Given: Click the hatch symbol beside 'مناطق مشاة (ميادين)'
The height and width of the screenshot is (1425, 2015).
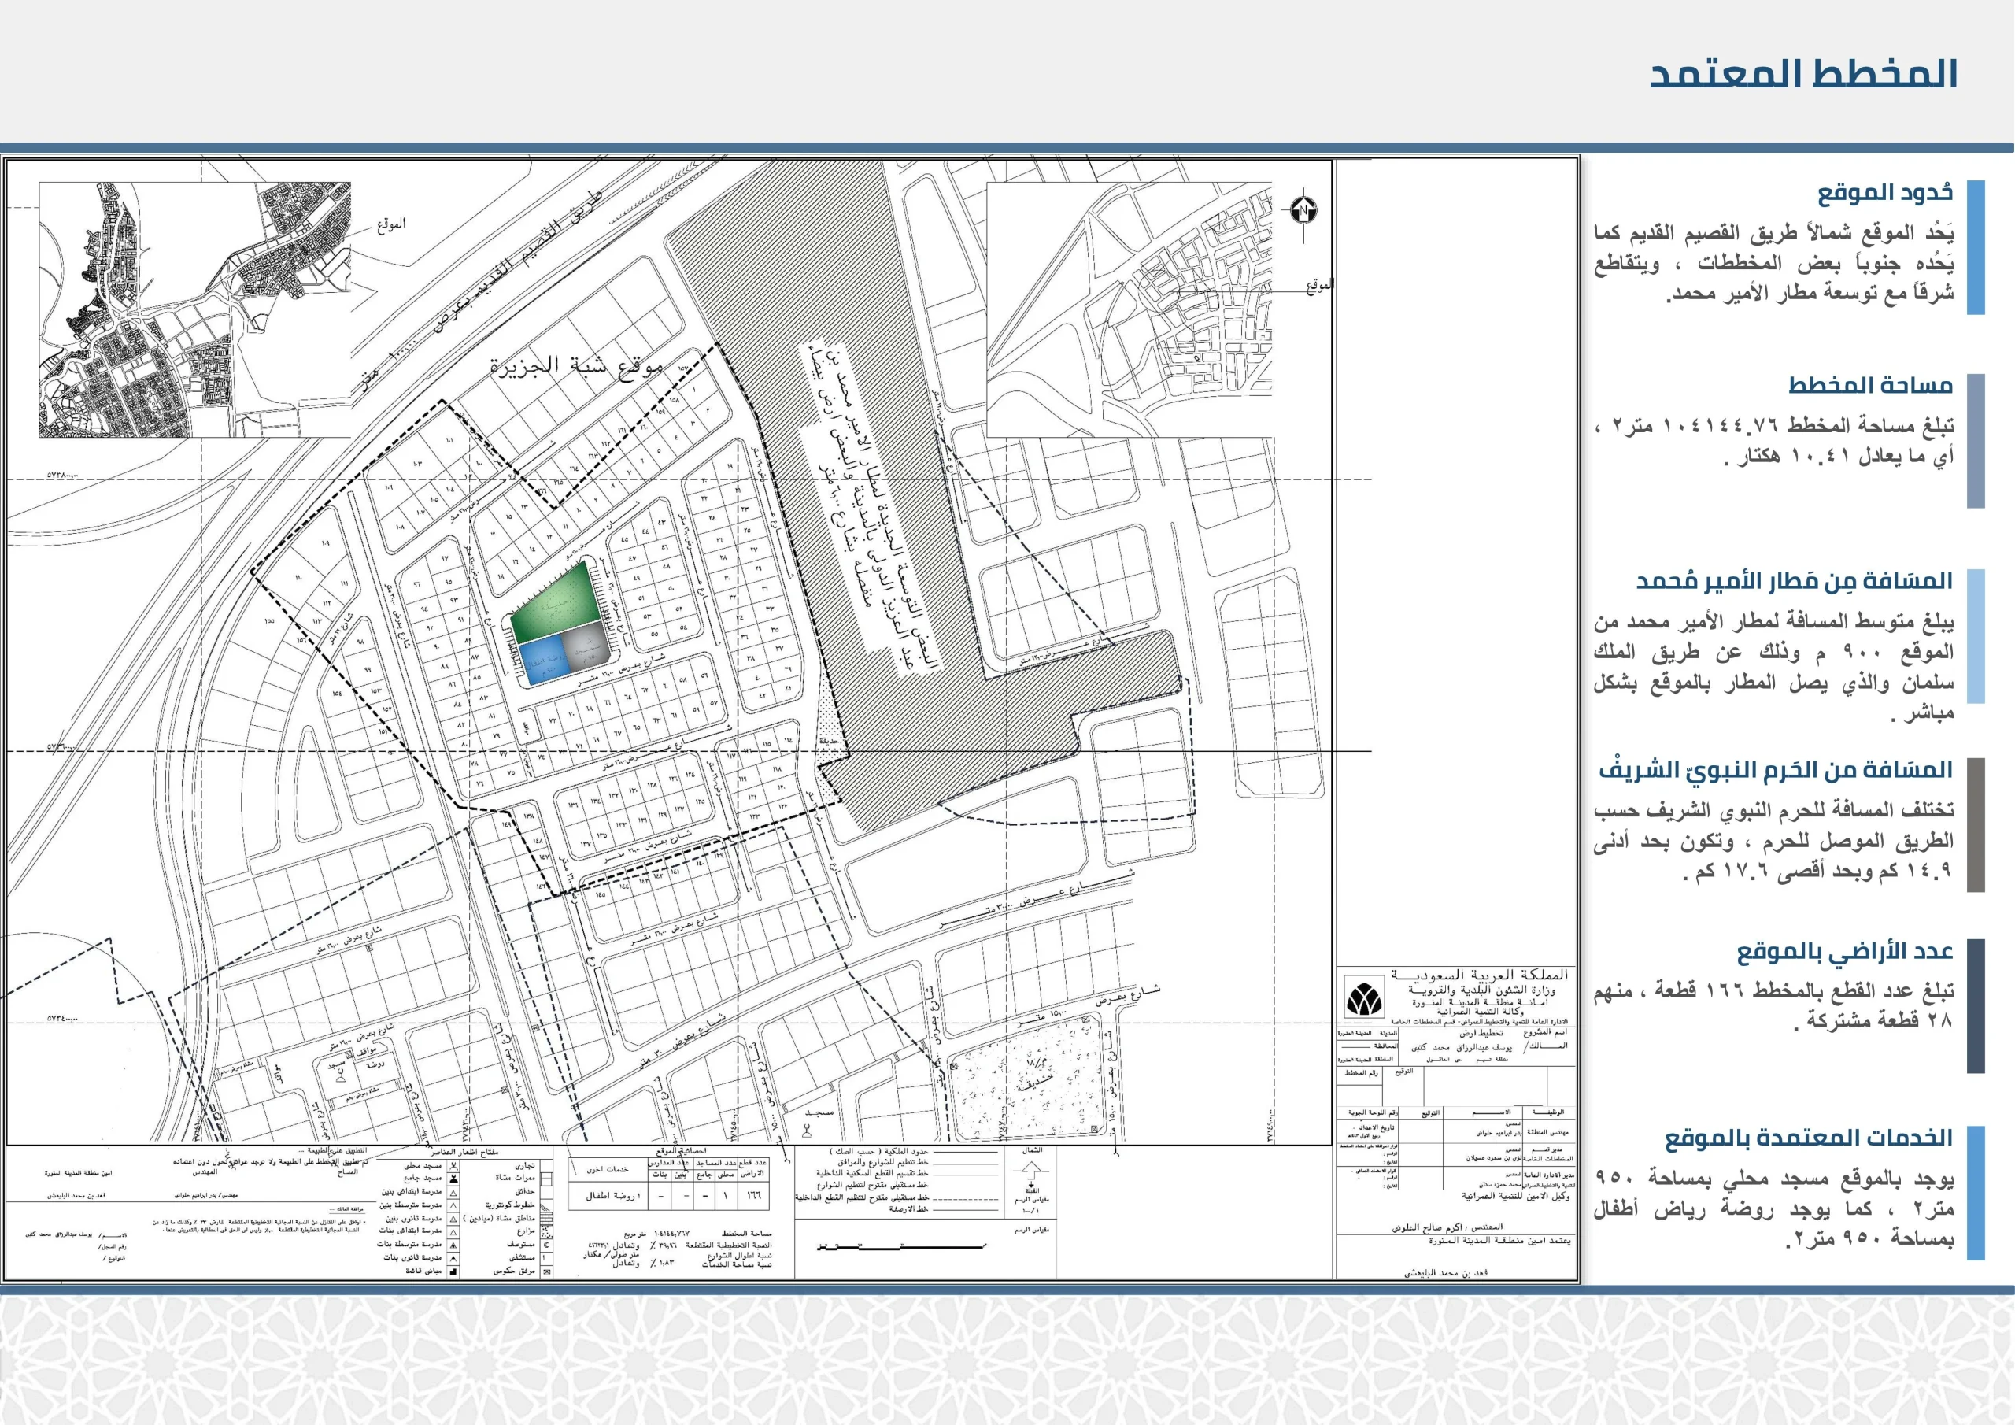Looking at the screenshot, I should click(x=547, y=1219).
